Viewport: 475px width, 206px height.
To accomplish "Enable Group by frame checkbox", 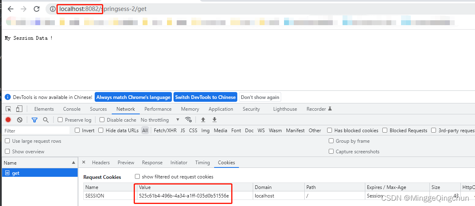I will 331,141.
